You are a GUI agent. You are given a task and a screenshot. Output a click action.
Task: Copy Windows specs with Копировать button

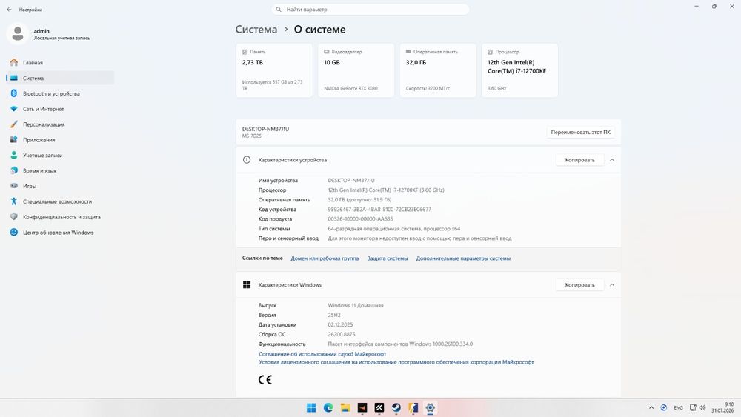[x=580, y=285]
